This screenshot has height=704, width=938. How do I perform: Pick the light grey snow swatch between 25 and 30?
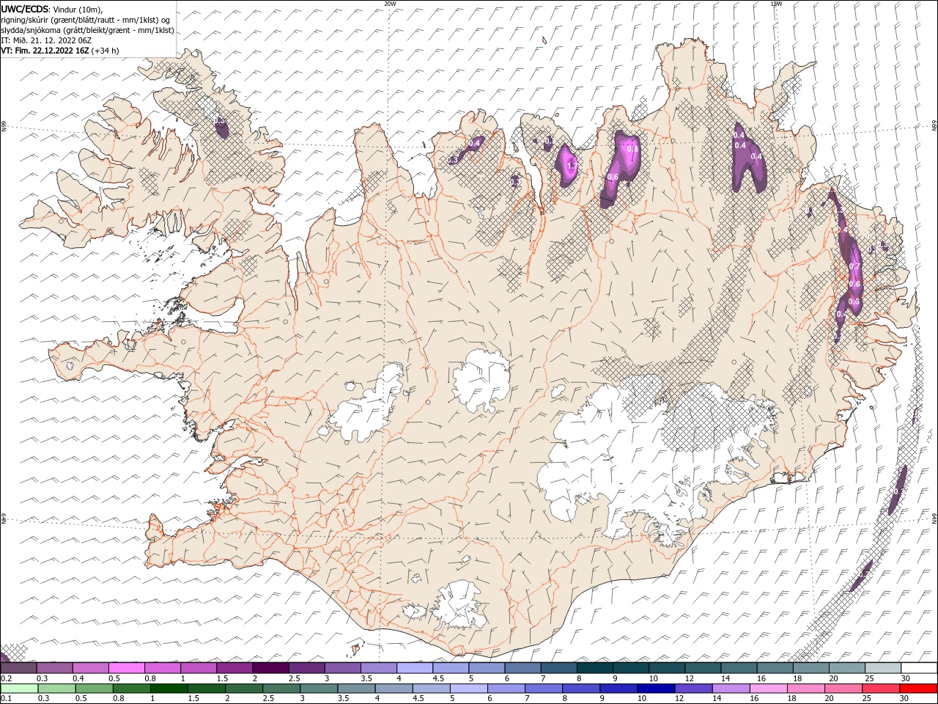coord(883,668)
